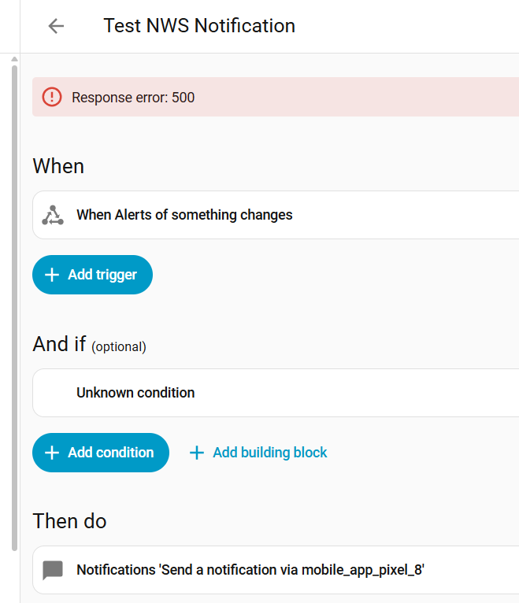Click the vertical scrollbar thumb
519x603 pixels.
(x=13, y=307)
